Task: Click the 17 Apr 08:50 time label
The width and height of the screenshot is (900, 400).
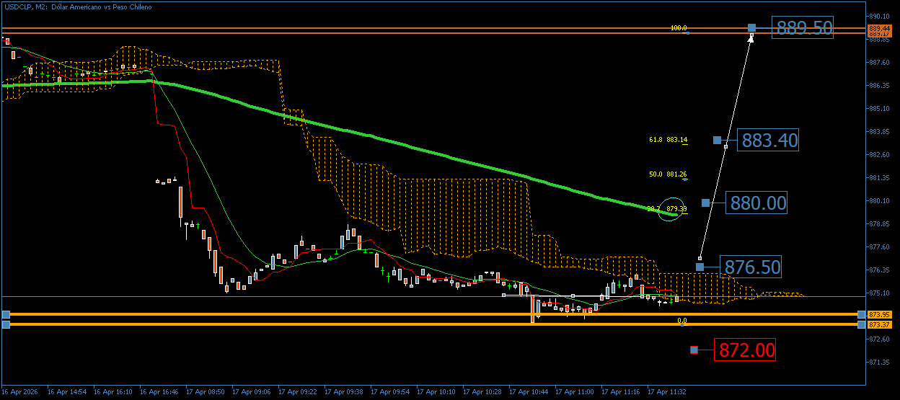Action: 205,393
